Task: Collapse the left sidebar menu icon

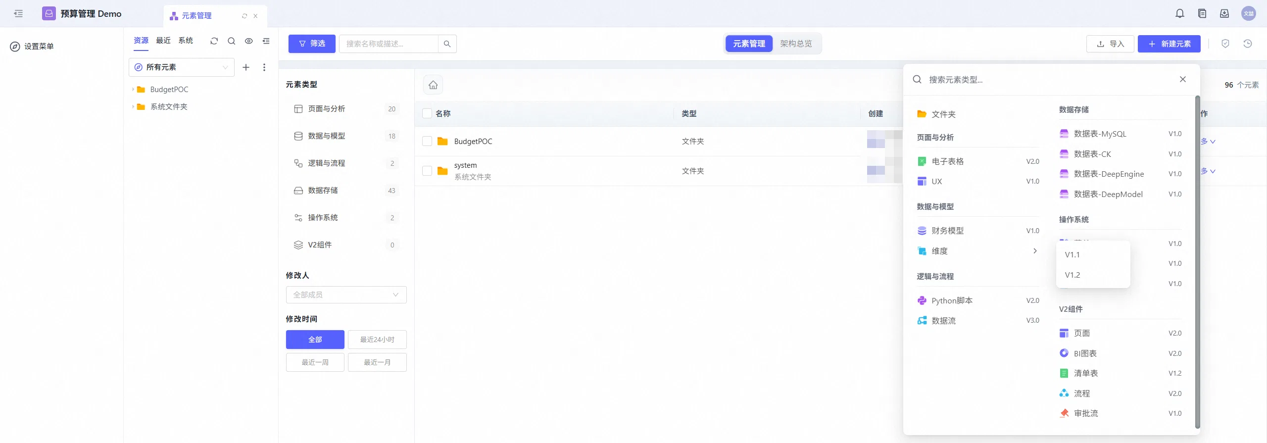Action: click(x=18, y=13)
